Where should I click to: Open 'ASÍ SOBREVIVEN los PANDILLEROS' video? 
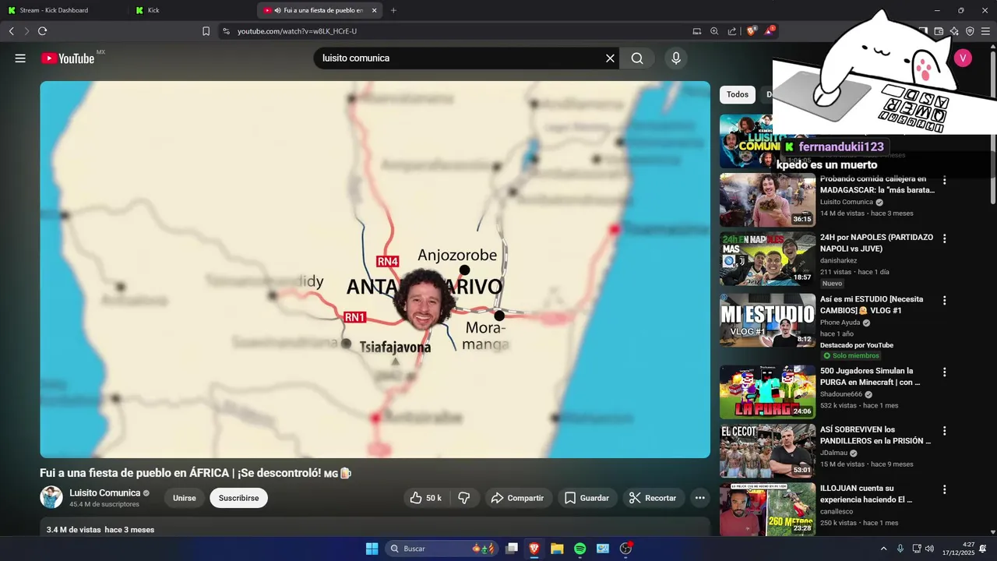pyautogui.click(x=767, y=451)
